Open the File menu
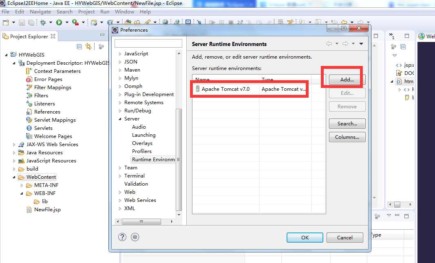Image resolution: width=435 pixels, height=263 pixels. [x=6, y=12]
